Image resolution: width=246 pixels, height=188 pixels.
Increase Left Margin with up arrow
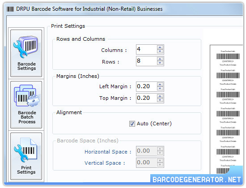point(160,85)
